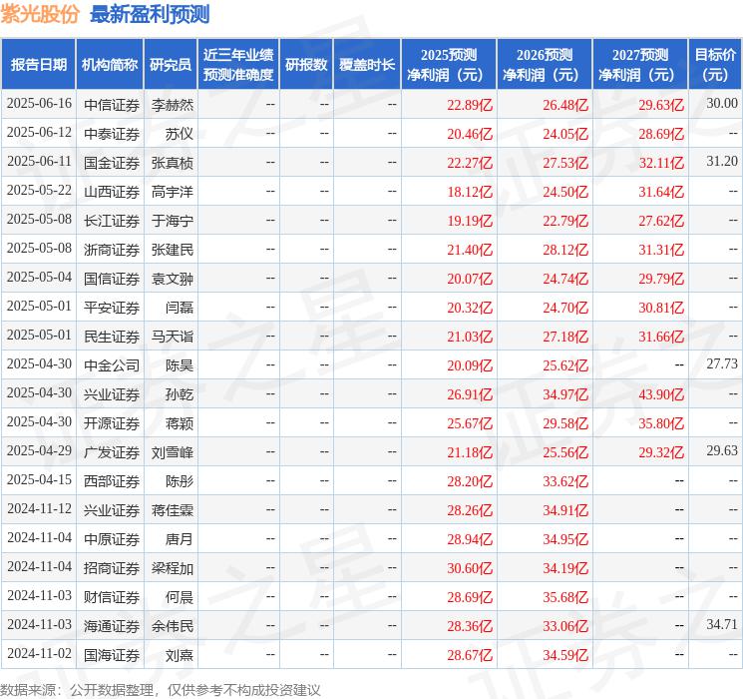Click the 30.81亿 forecast value
Image resolution: width=743 pixels, height=699 pixels.
(661, 308)
